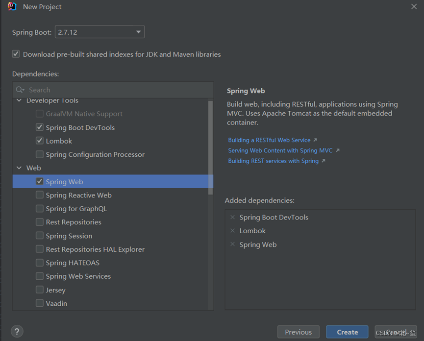Viewport: 424px width, 341px height.
Task: Uncheck the Spring Web checkbox
Action: pos(40,181)
